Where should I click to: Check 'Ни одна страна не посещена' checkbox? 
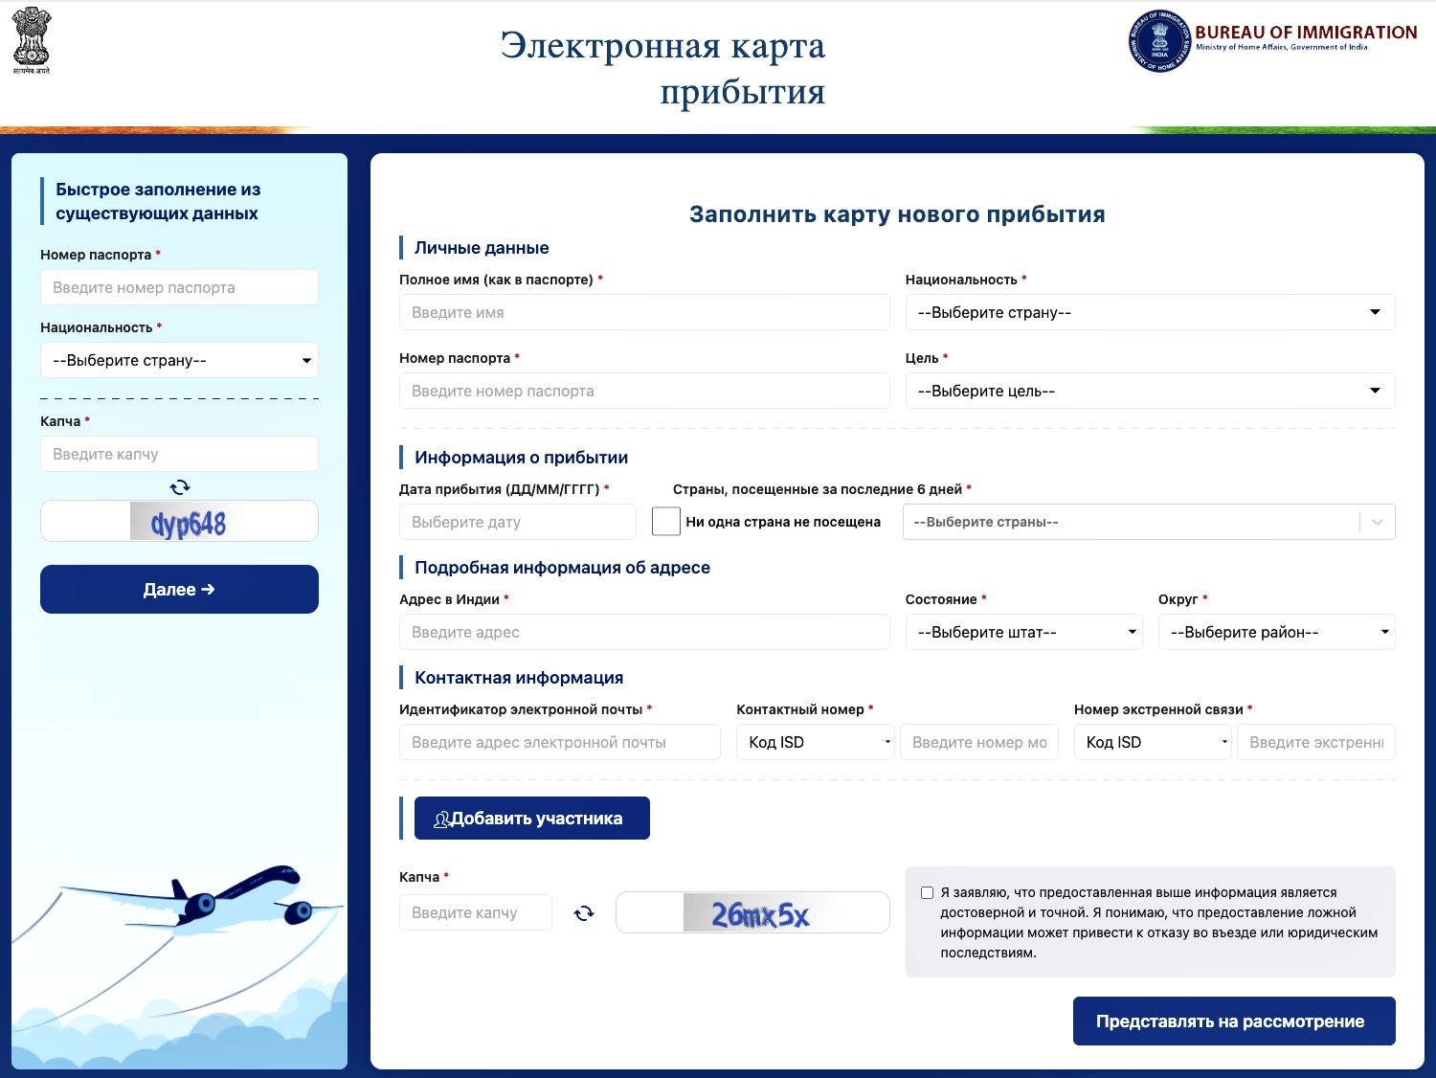[665, 522]
